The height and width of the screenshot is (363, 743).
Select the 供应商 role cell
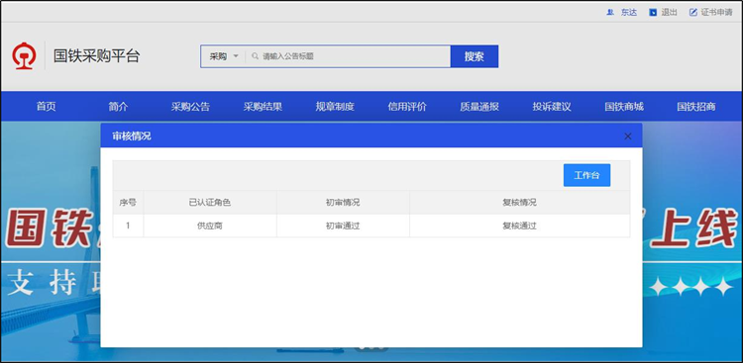[x=210, y=226]
